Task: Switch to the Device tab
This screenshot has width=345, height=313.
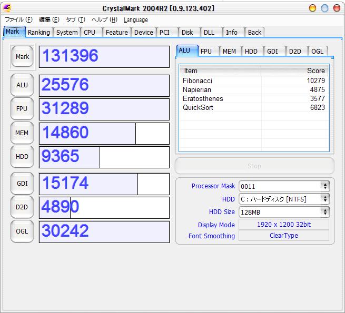Action: 144,32
